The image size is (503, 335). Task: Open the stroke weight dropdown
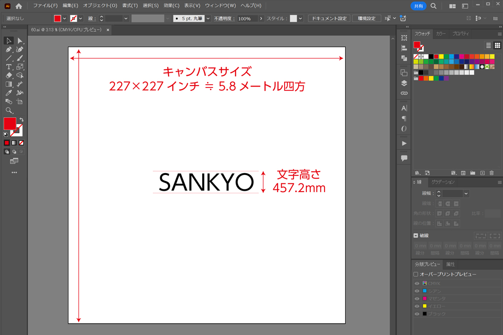pyautogui.click(x=126, y=19)
